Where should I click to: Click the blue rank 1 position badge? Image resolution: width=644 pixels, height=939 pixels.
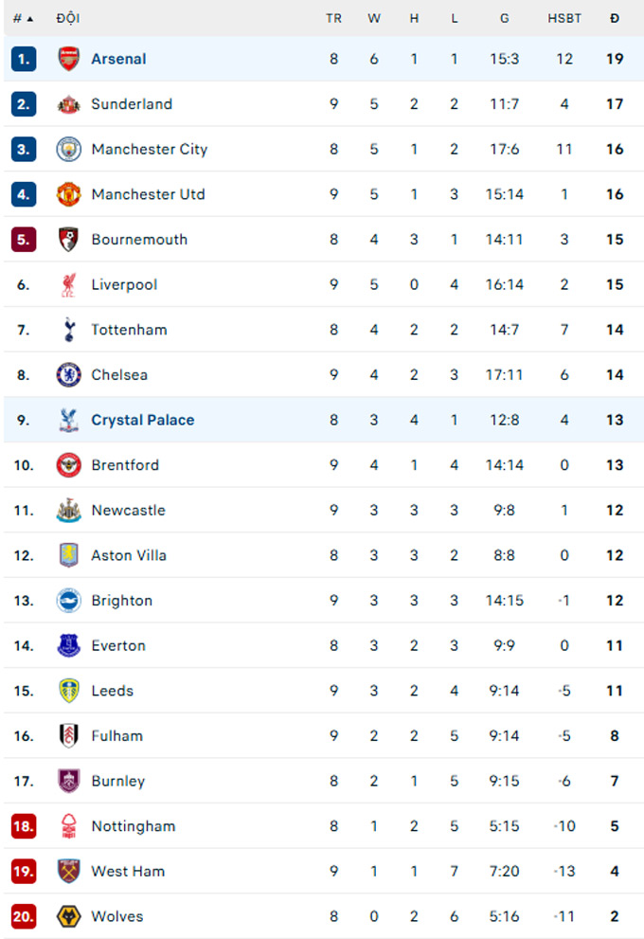point(24,59)
